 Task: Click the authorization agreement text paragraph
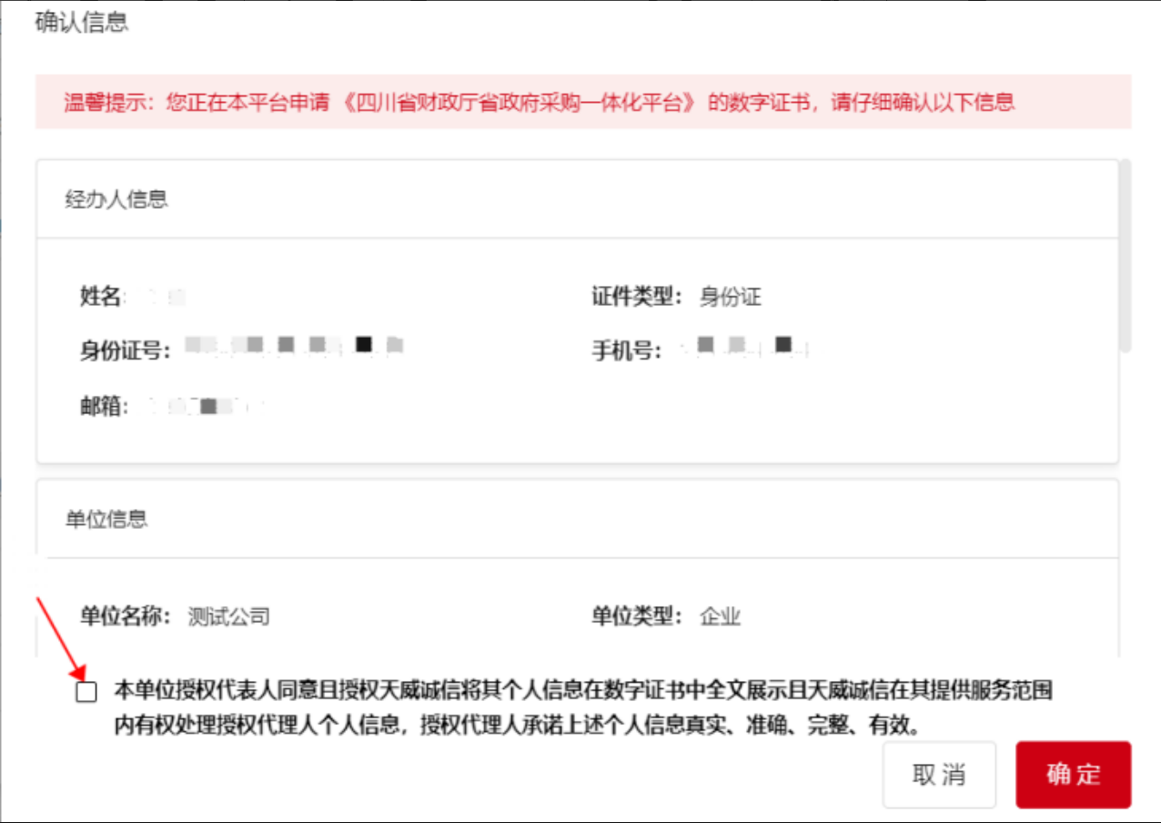582,707
